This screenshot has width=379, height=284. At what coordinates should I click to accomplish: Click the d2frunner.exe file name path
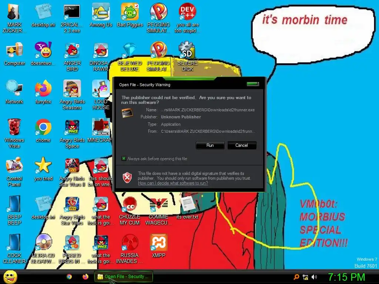pyautogui.click(x=208, y=110)
